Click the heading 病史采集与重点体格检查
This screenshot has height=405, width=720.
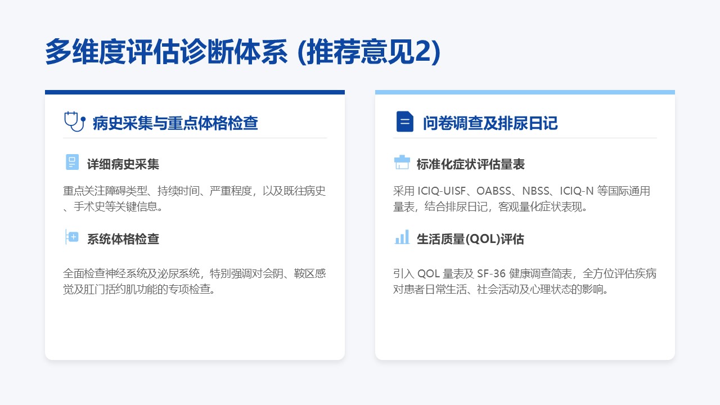tap(175, 123)
